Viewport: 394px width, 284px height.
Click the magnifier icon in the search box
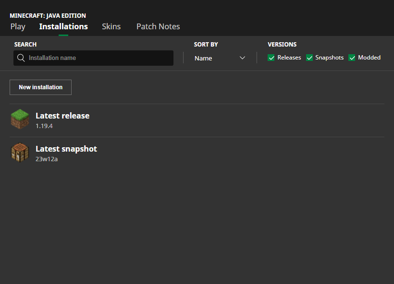[x=21, y=58]
